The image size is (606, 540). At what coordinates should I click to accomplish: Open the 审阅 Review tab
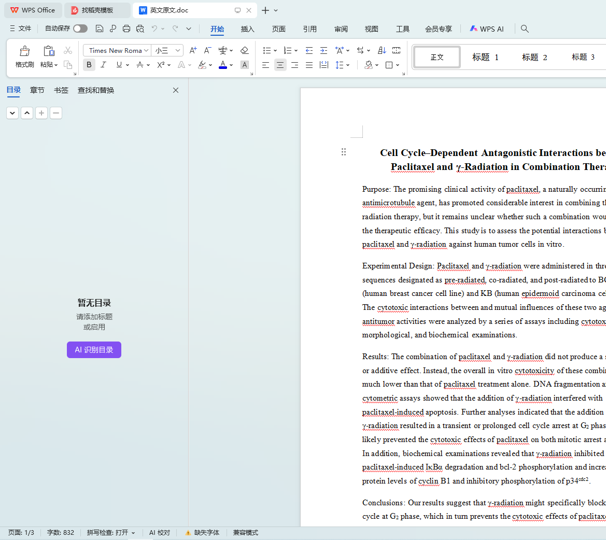[341, 29]
